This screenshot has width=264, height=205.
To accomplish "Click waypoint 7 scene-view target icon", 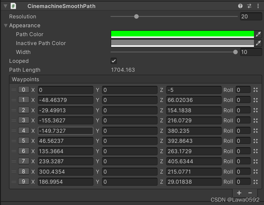I will tap(256, 161).
